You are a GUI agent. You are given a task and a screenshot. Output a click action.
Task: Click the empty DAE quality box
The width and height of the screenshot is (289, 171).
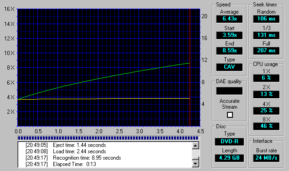click(x=229, y=91)
